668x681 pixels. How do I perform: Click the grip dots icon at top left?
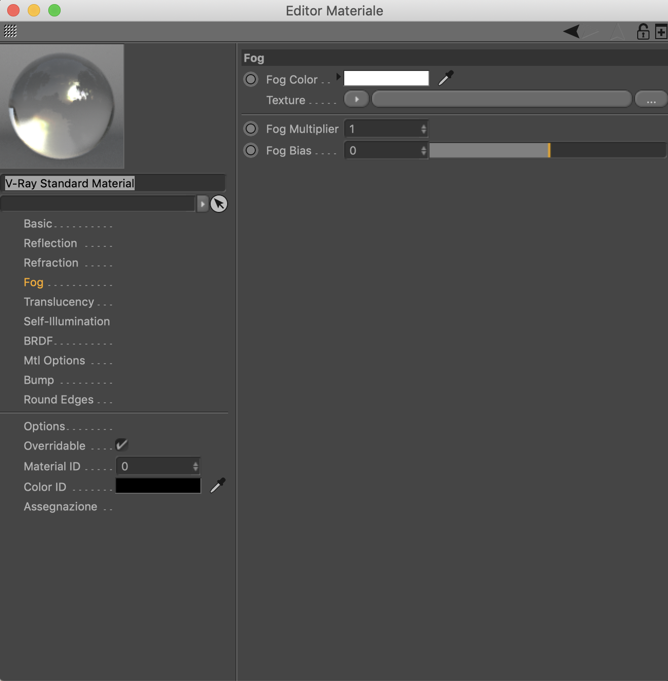(x=10, y=31)
